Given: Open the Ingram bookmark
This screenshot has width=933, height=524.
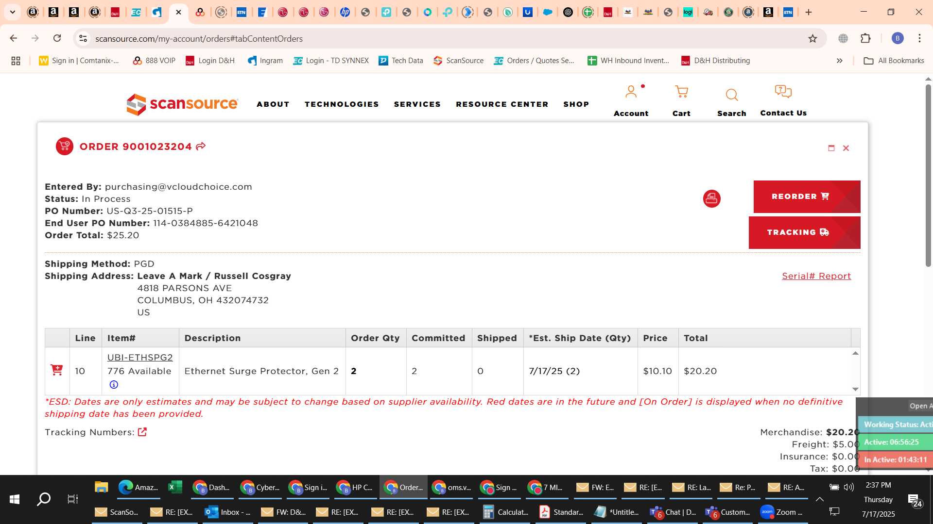Looking at the screenshot, I should (265, 61).
